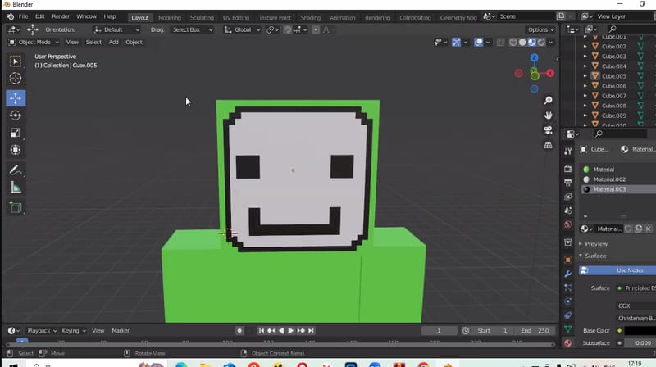The width and height of the screenshot is (656, 367).
Task: Click new material duplicate icon
Action: tap(639, 229)
